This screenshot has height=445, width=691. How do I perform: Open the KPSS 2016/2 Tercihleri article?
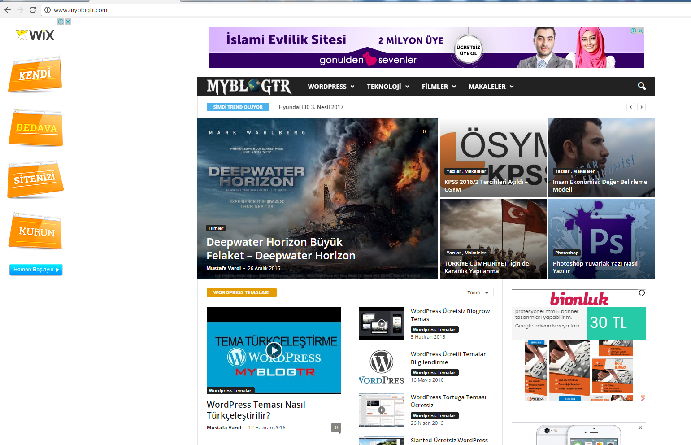[486, 186]
